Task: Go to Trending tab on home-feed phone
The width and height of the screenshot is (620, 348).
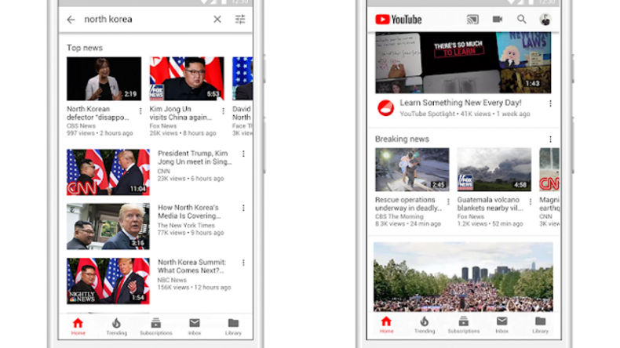Action: (425, 325)
